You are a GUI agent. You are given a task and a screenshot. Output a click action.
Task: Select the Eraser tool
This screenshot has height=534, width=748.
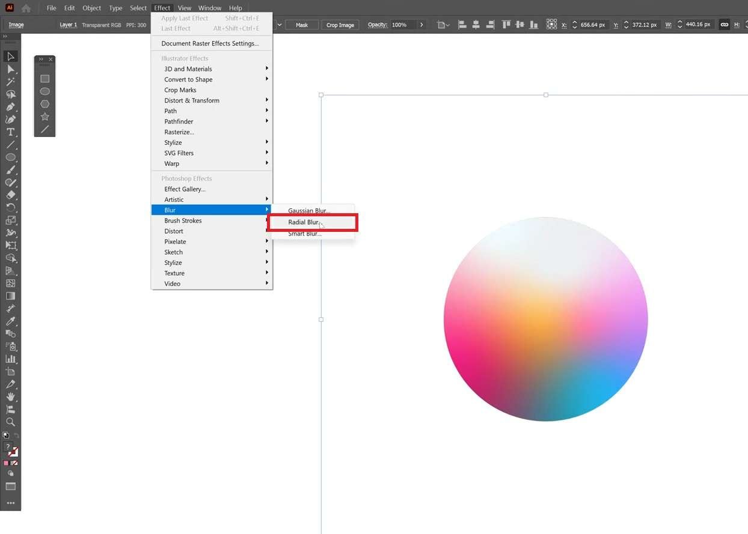click(10, 195)
